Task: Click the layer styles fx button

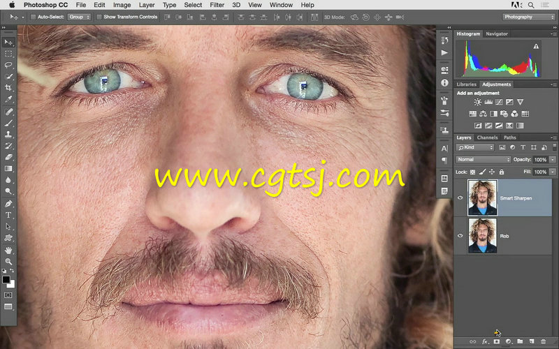Action: pyautogui.click(x=484, y=341)
